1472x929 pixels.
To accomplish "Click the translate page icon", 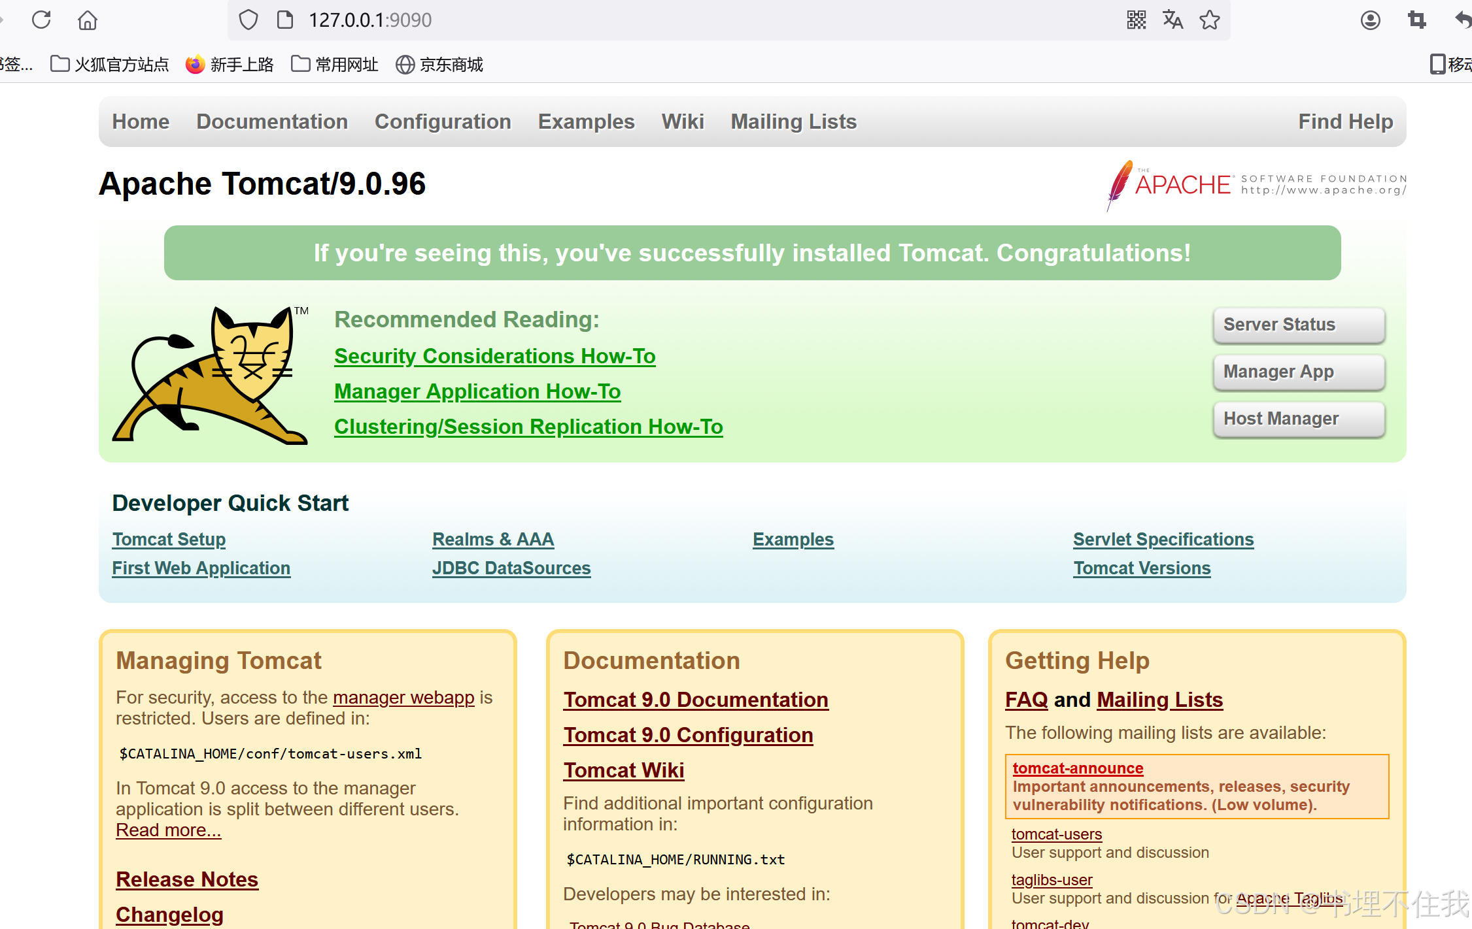I will [x=1172, y=20].
